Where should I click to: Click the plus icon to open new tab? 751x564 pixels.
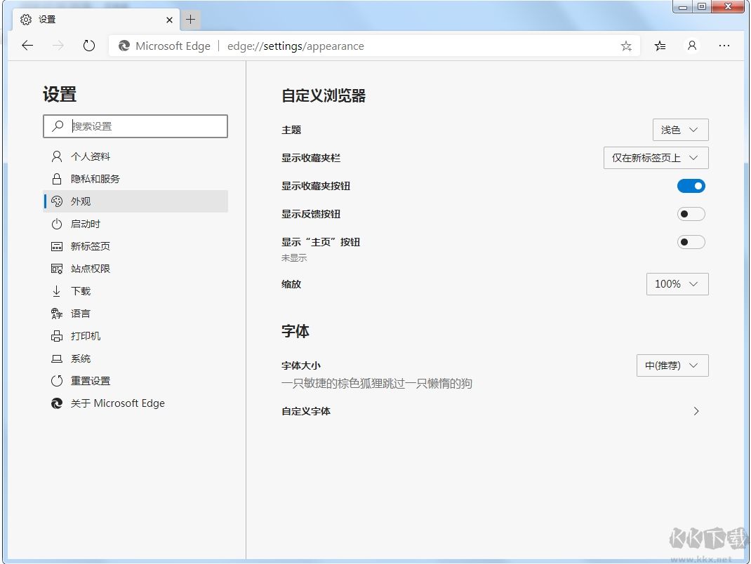pos(190,20)
